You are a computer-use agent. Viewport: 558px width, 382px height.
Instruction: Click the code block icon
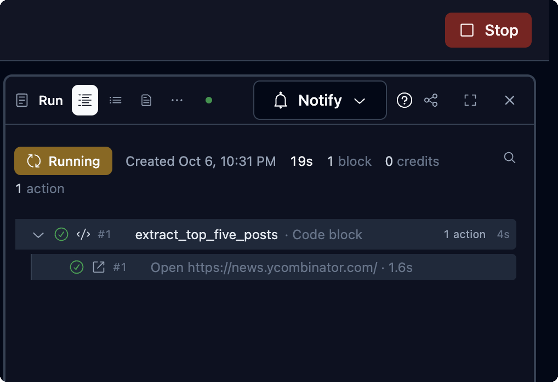pos(83,234)
